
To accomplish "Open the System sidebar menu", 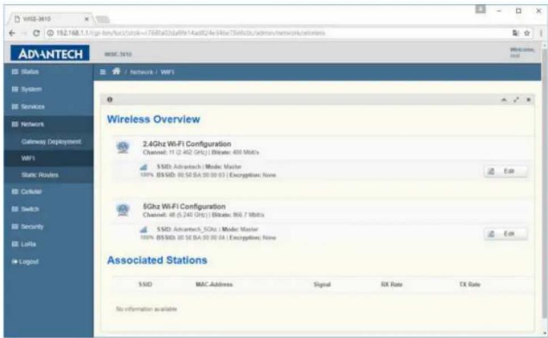I will tap(32, 89).
